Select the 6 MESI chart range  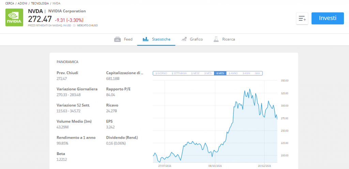(x=220, y=73)
